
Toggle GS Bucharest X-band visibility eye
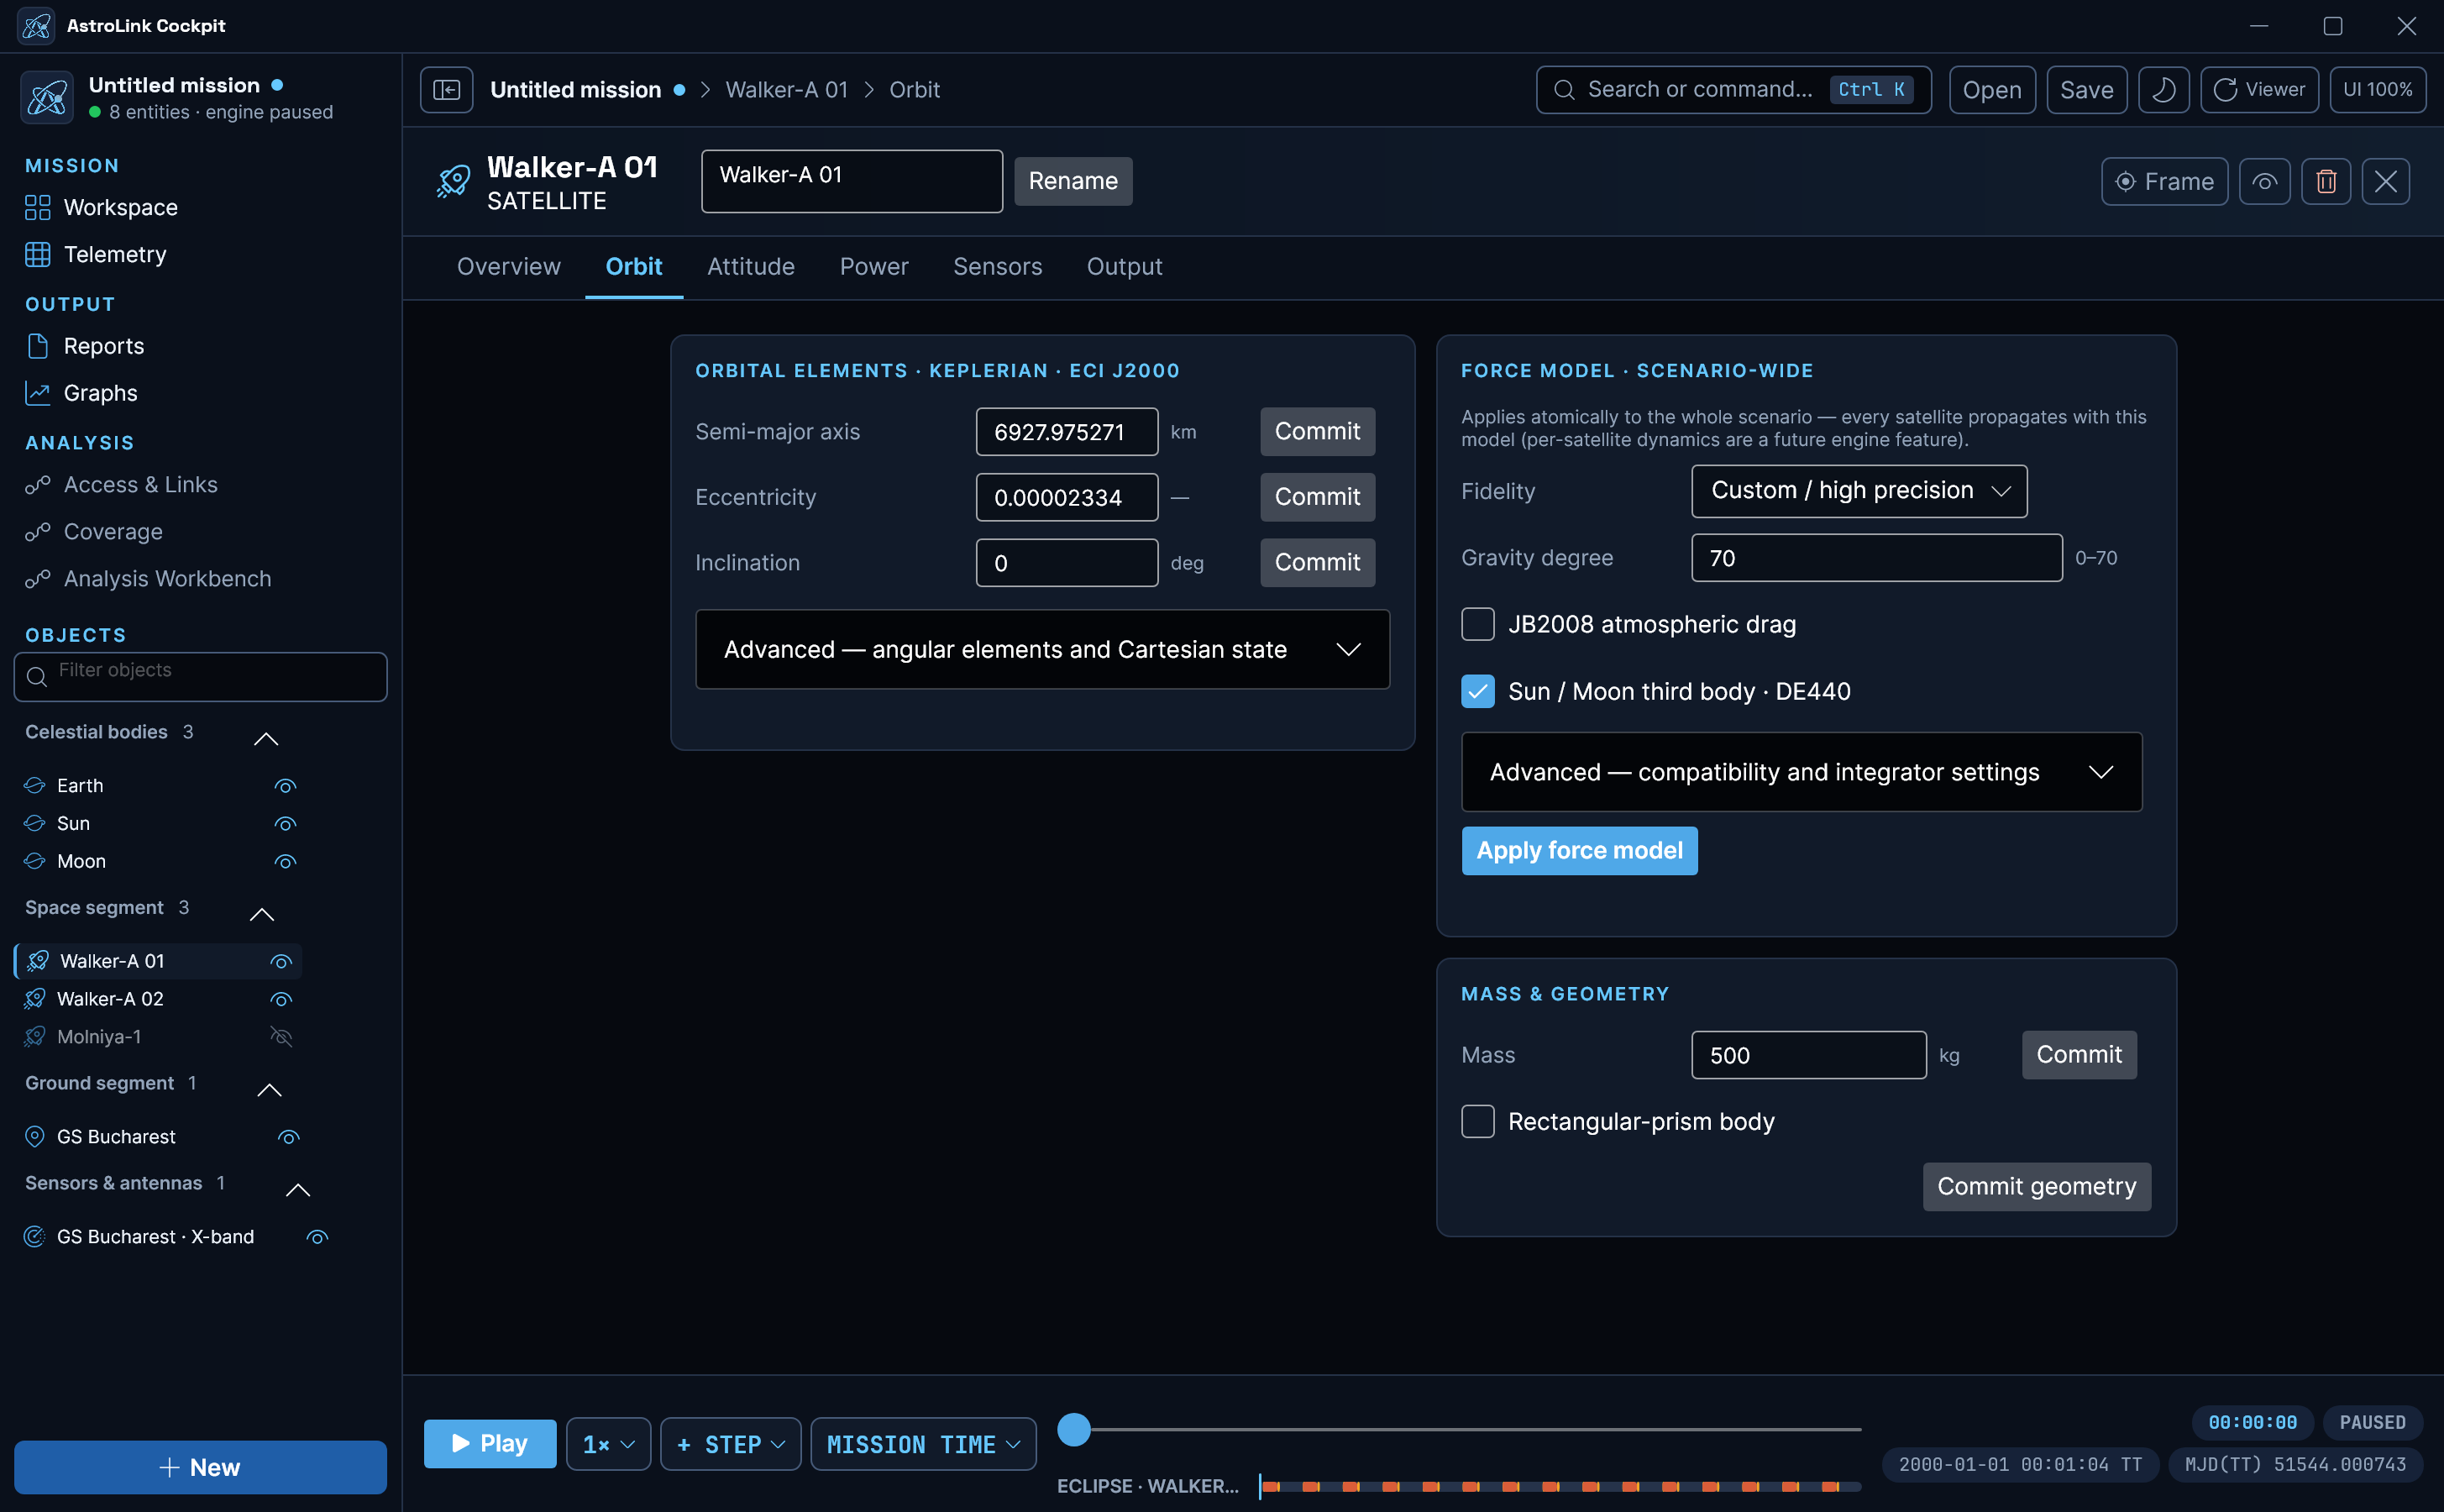point(317,1237)
